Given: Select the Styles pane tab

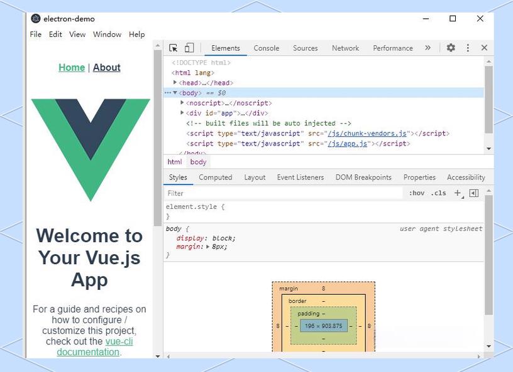Looking at the screenshot, I should [x=178, y=178].
